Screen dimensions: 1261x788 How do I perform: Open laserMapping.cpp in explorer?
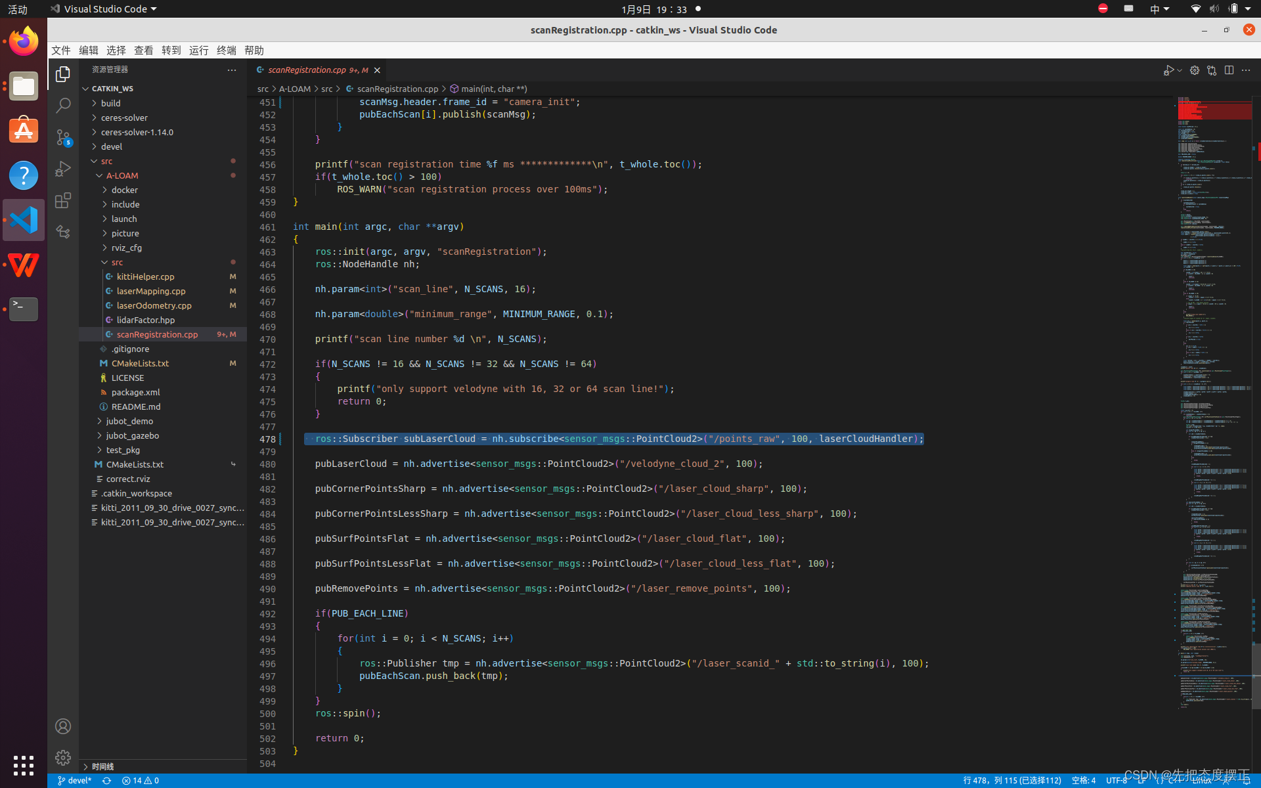[150, 291]
